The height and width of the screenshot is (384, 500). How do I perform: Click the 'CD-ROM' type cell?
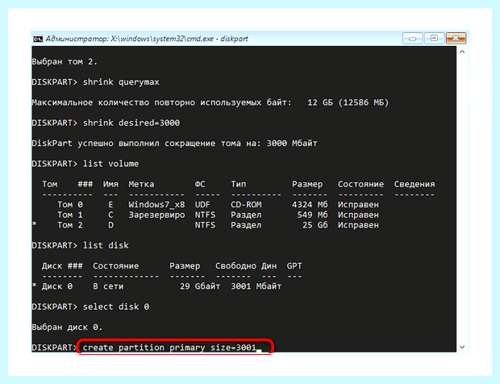(x=246, y=204)
